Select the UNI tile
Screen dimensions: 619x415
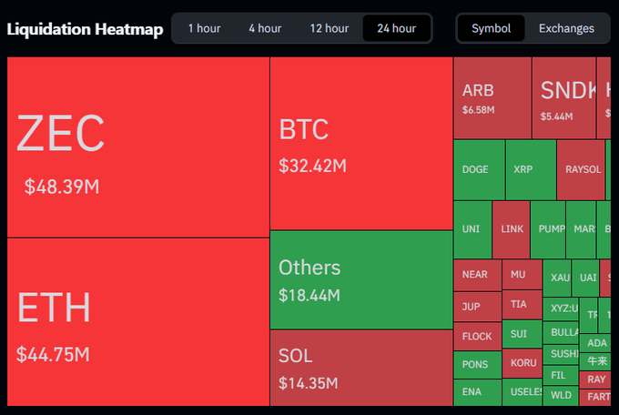coord(472,229)
